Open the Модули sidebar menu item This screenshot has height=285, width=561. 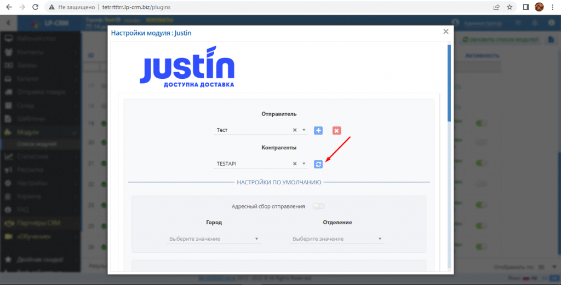[41, 132]
